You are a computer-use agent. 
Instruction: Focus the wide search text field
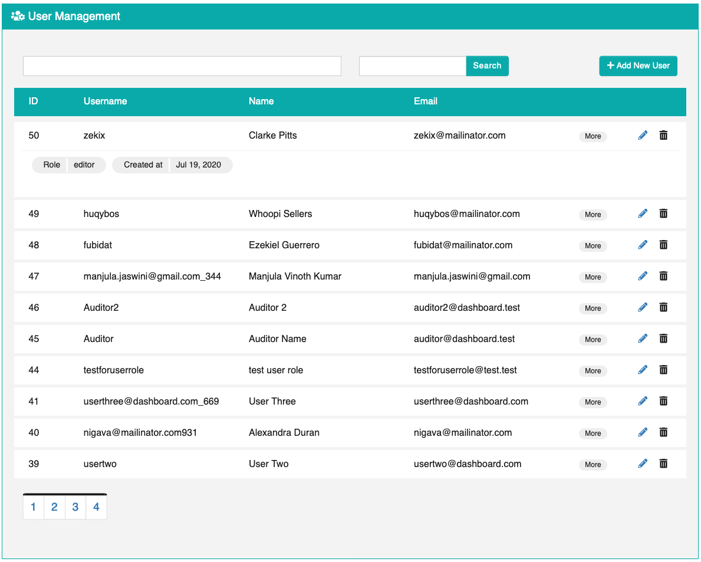point(182,66)
